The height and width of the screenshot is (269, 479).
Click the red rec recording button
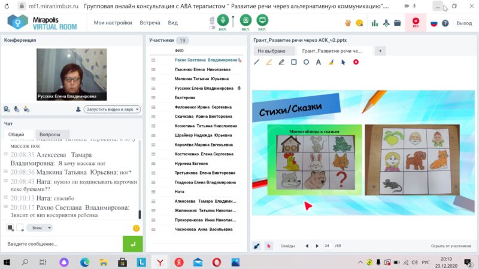tap(416, 22)
